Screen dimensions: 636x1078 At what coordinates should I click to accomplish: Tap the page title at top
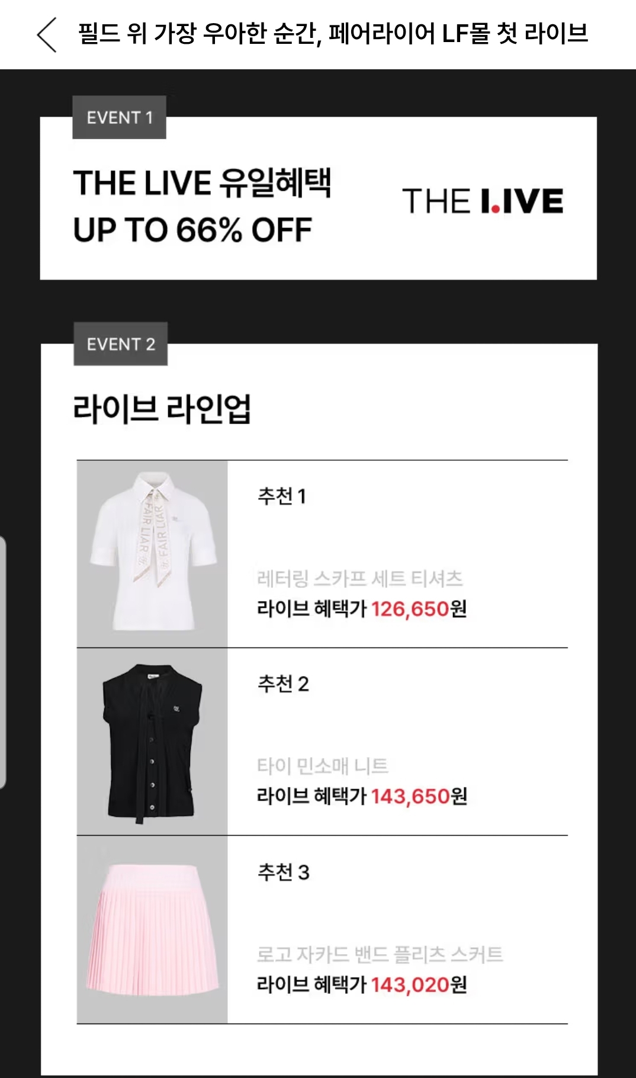click(333, 33)
